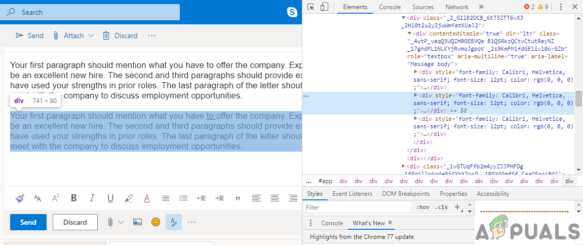Increase the paragraph indent
583x245 pixels.
click(219, 198)
